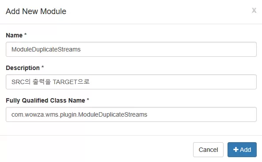
Task: Click the plus icon on Add button
Action: pyautogui.click(x=236, y=149)
